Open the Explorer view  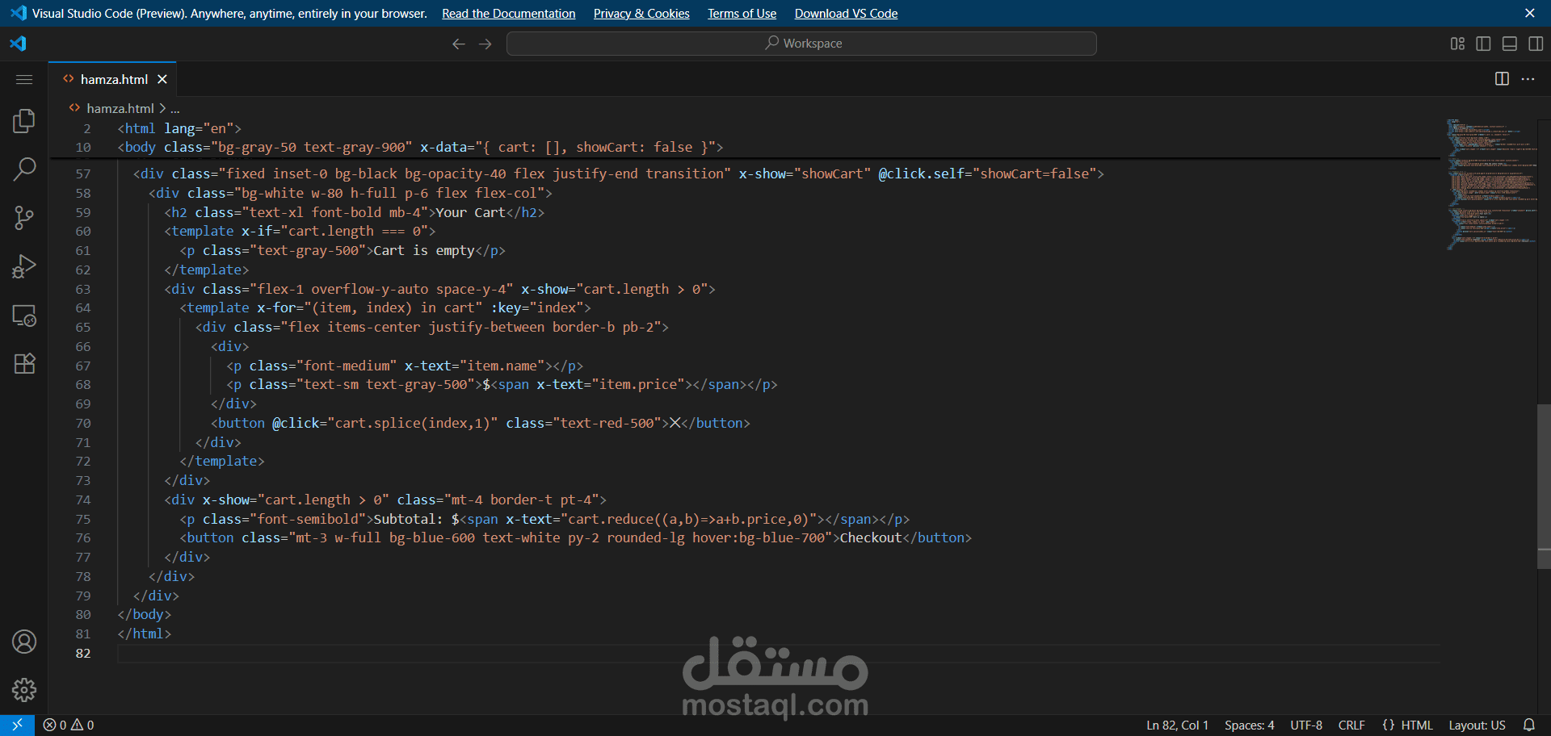pyautogui.click(x=24, y=121)
